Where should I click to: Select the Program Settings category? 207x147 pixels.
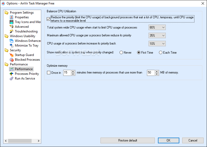22,13
